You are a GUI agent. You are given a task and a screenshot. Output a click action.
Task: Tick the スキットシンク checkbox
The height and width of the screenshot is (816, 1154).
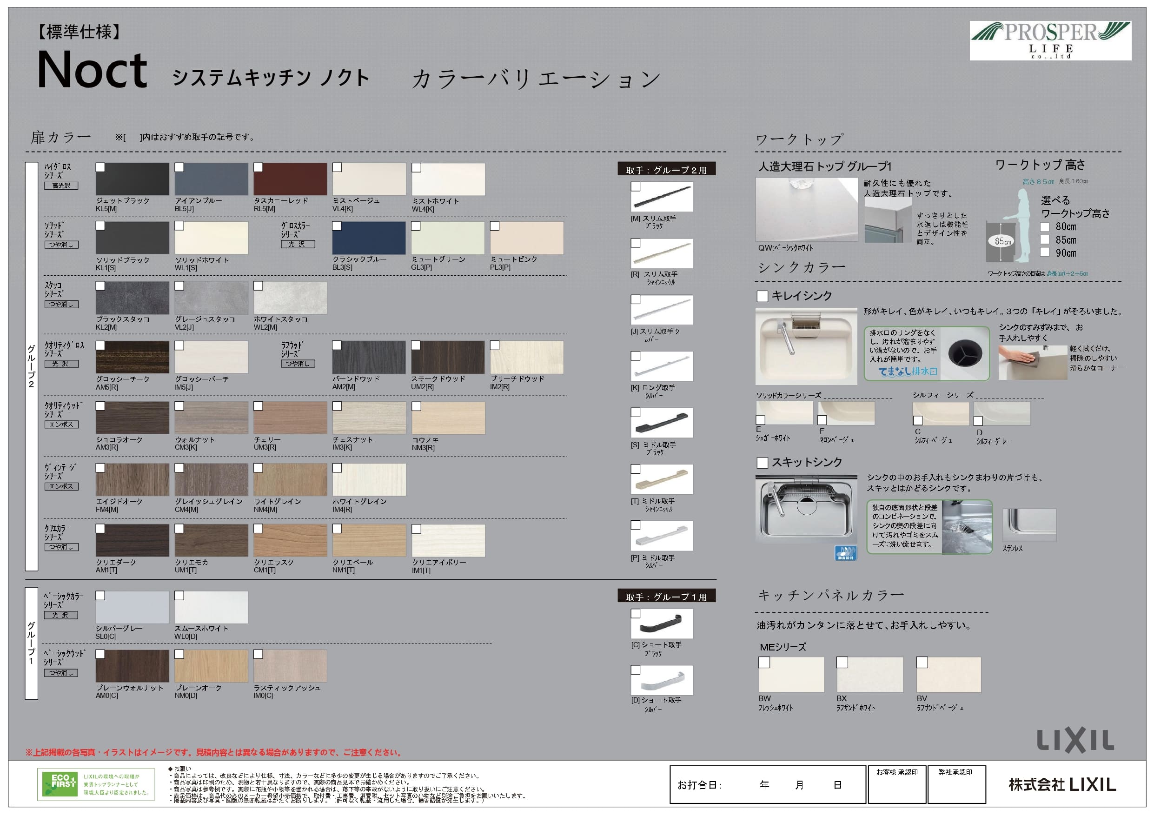762,463
